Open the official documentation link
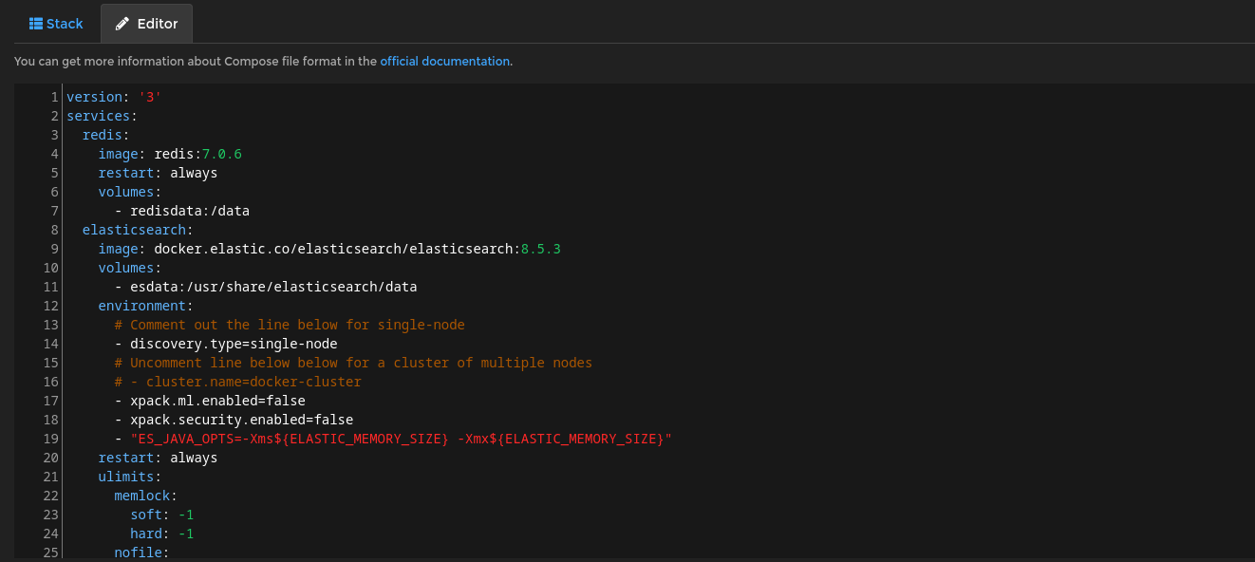1255x562 pixels. [444, 61]
